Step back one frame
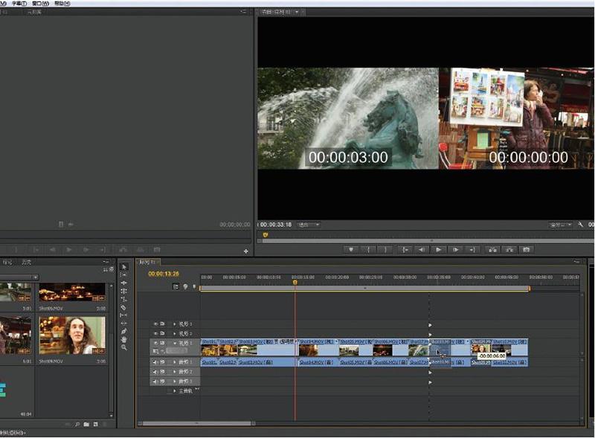This screenshot has height=438, width=595. pyautogui.click(x=422, y=250)
